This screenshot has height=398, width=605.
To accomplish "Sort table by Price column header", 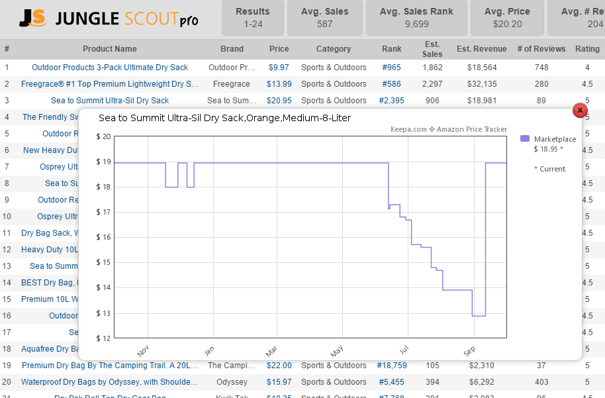I will (279, 49).
